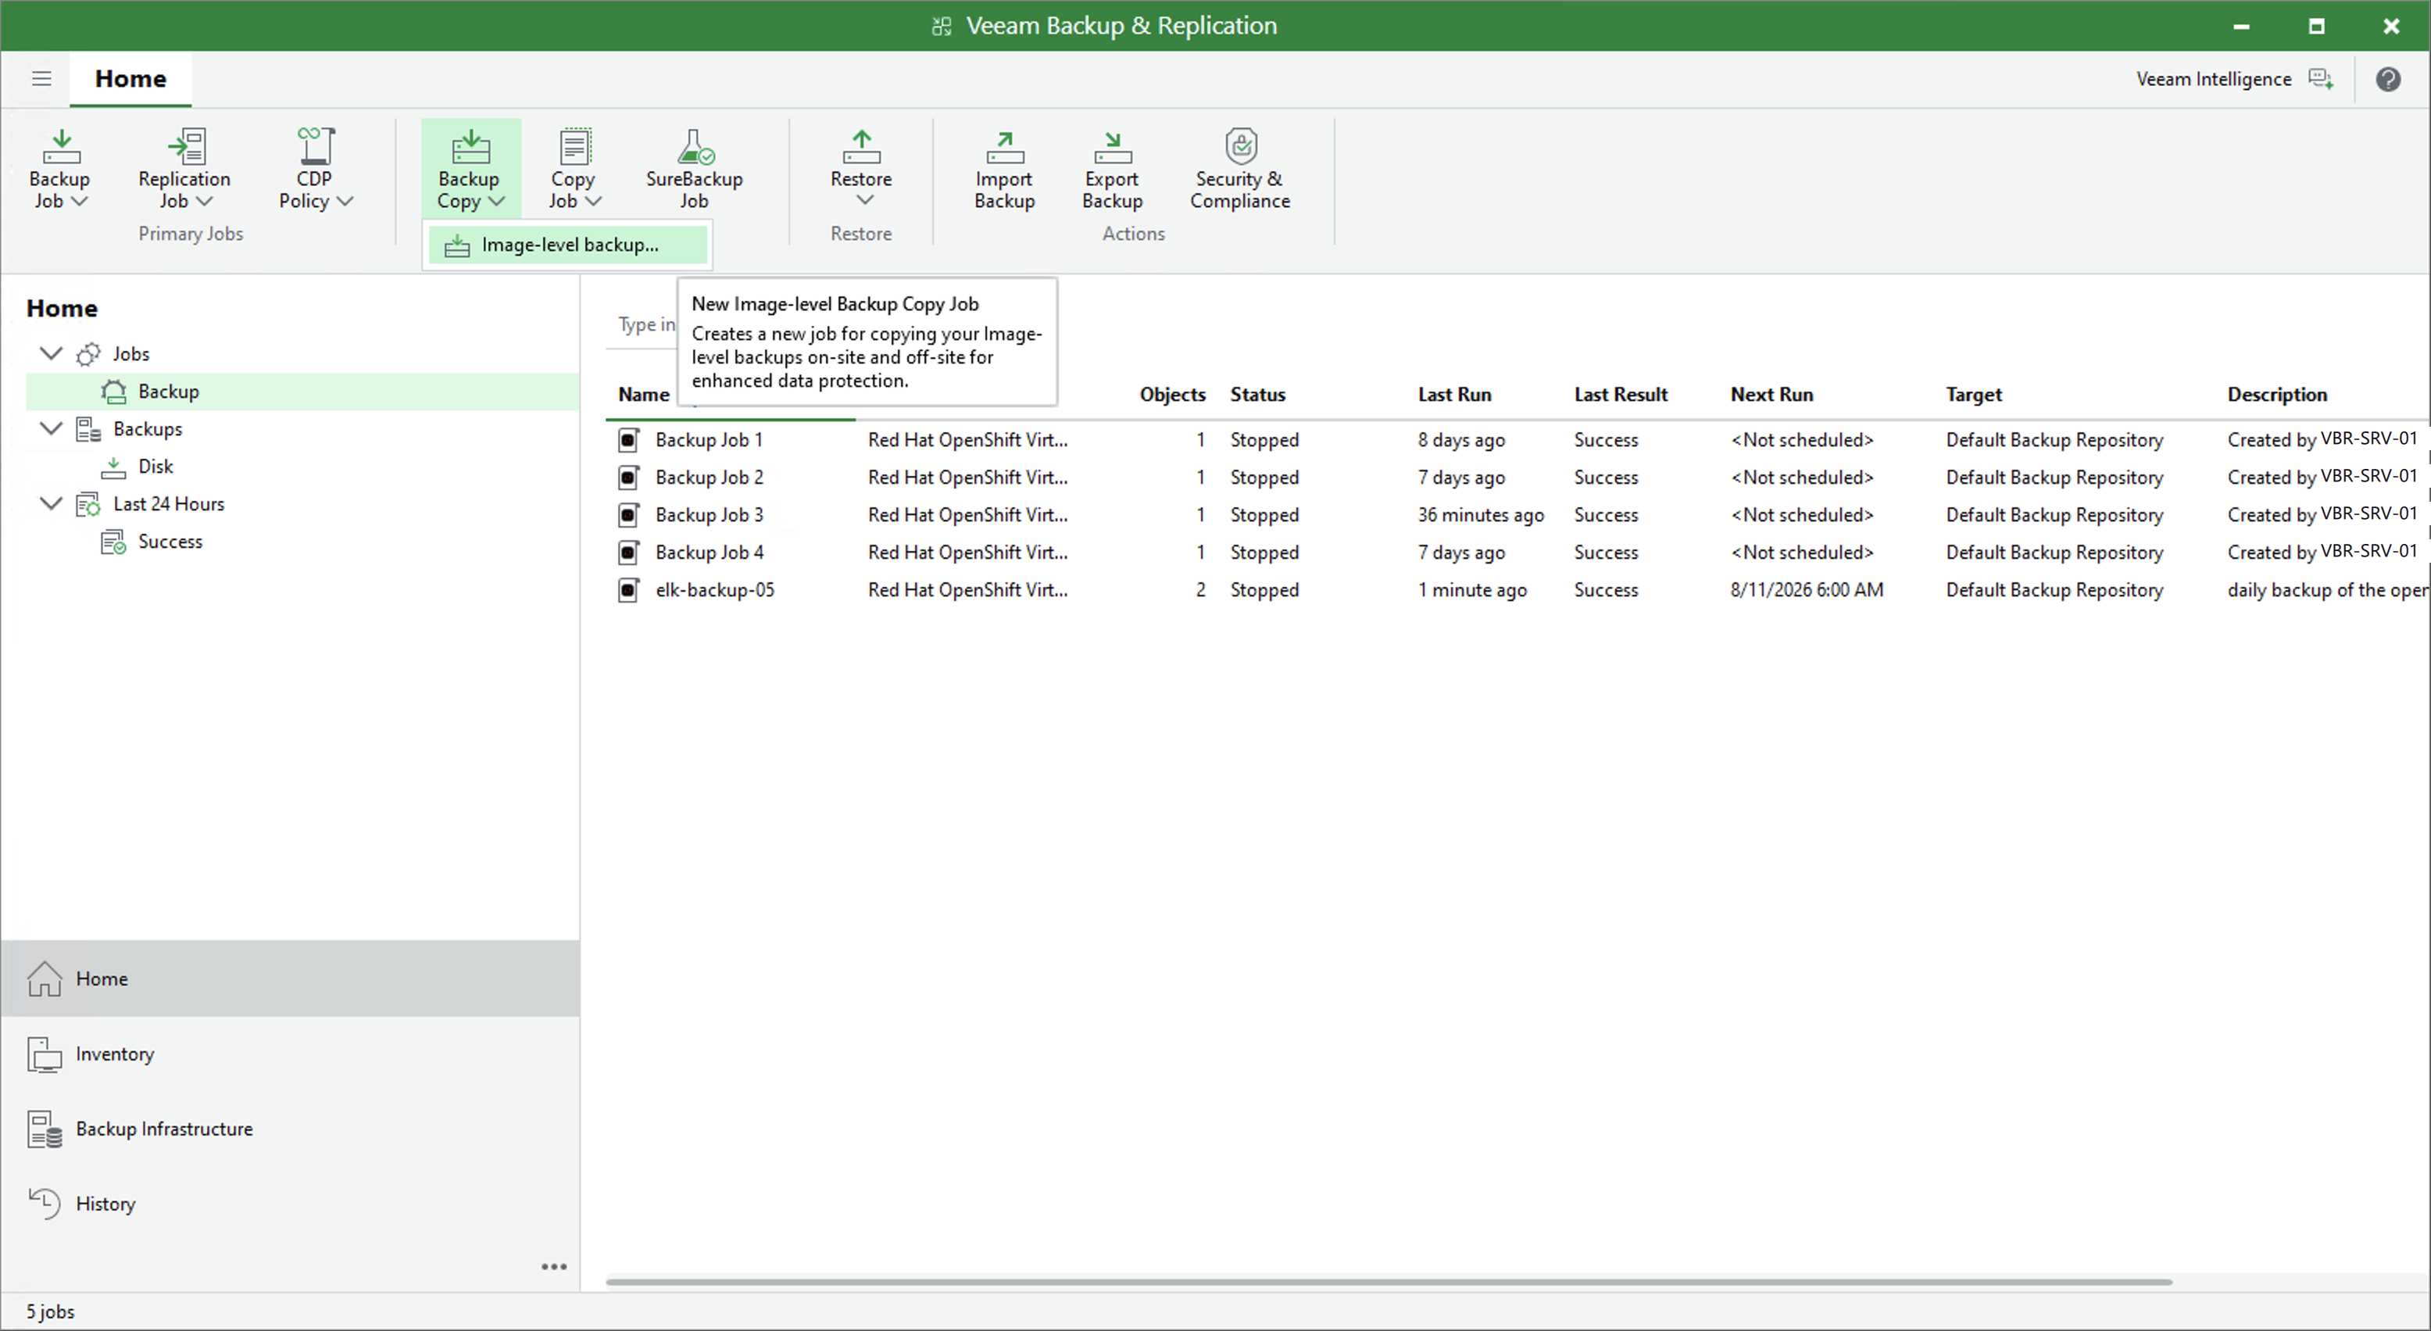Click the '1 minute ago' last run cell
The image size is (2431, 1331).
click(x=1471, y=590)
